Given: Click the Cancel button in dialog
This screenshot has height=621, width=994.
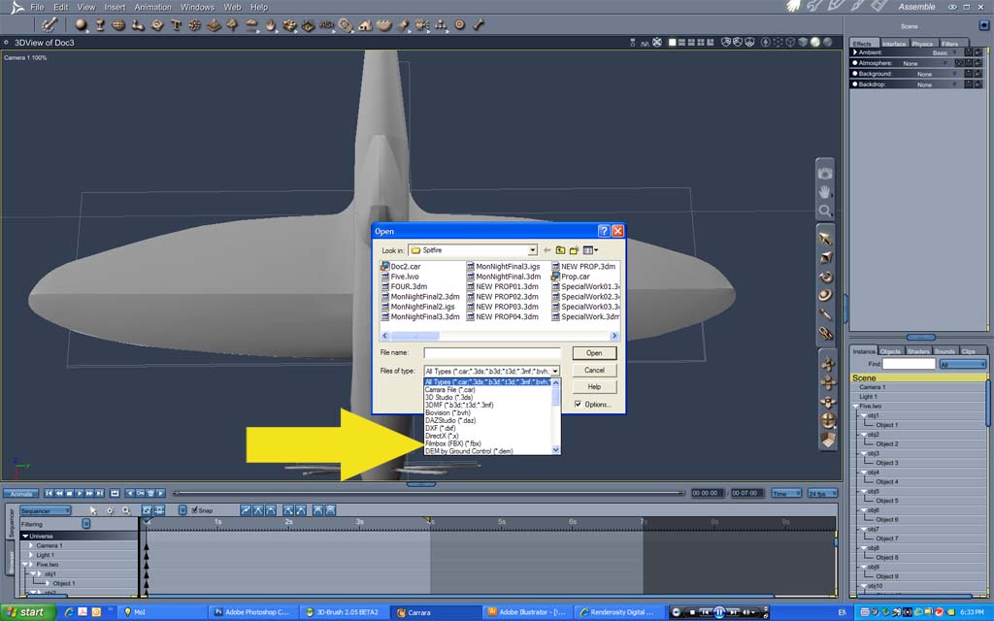Looking at the screenshot, I should point(594,370).
